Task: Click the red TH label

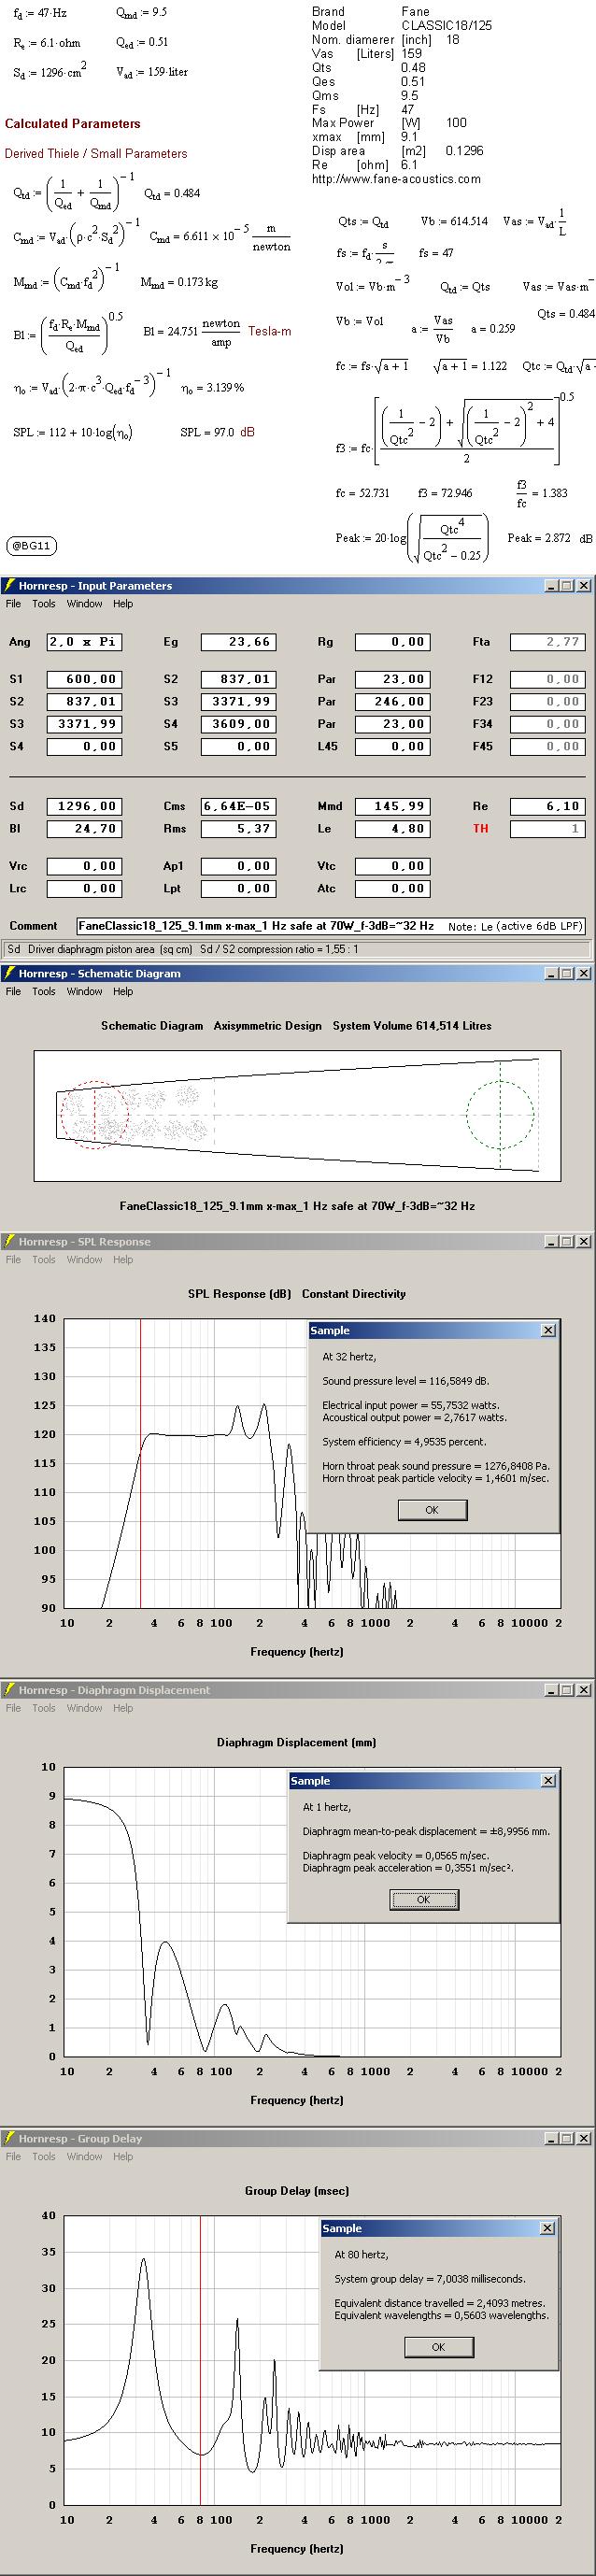Action: 480,829
